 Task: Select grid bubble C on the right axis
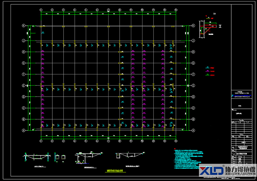click(x=193, y=108)
